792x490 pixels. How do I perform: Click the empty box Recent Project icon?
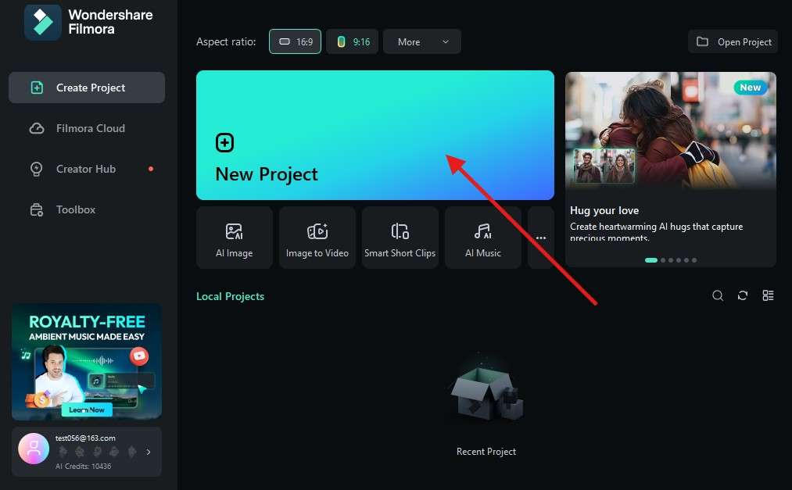486,395
